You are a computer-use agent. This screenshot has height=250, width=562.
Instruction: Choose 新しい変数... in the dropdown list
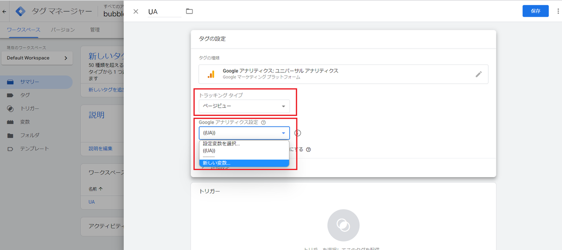pyautogui.click(x=244, y=163)
